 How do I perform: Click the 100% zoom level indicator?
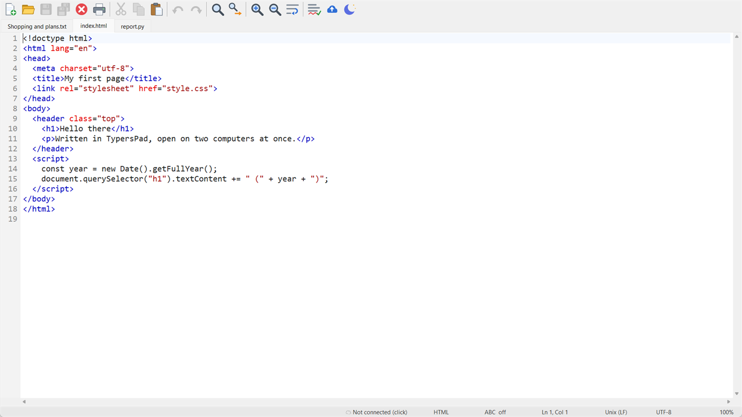tap(727, 412)
